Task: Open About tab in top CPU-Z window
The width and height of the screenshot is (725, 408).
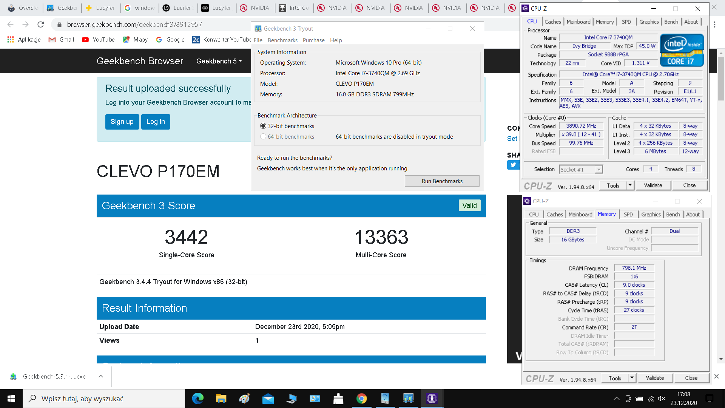Action: pos(691,22)
